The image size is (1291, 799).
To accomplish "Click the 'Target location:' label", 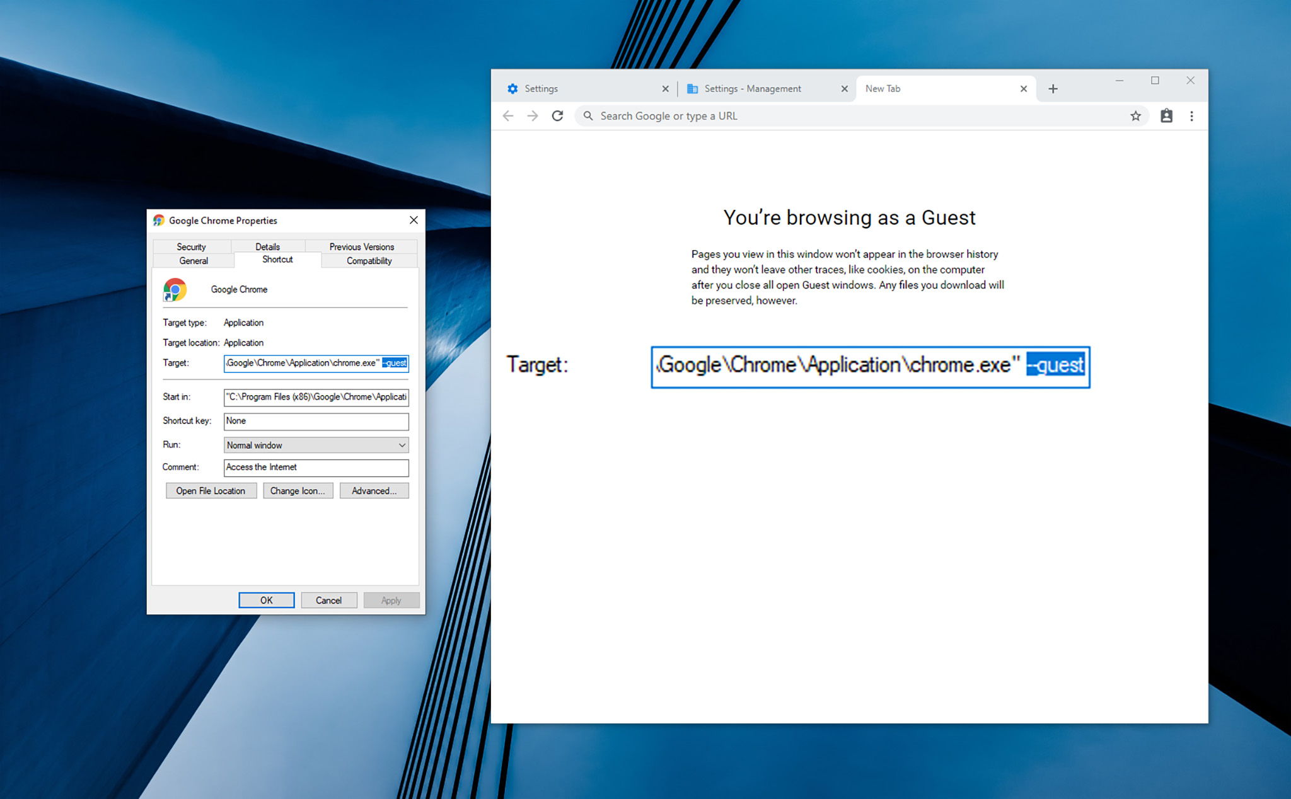I will pyautogui.click(x=191, y=343).
